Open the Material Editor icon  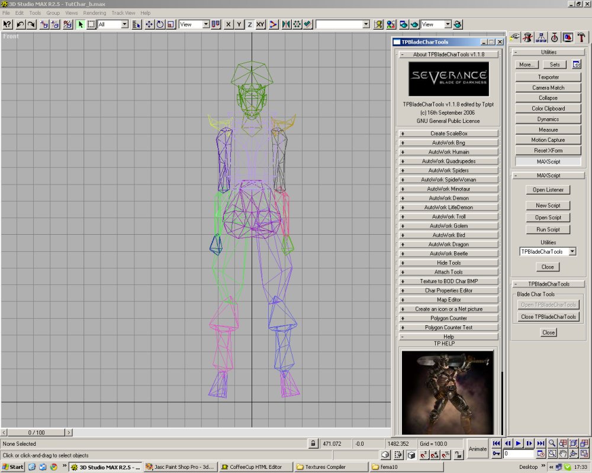pos(391,24)
